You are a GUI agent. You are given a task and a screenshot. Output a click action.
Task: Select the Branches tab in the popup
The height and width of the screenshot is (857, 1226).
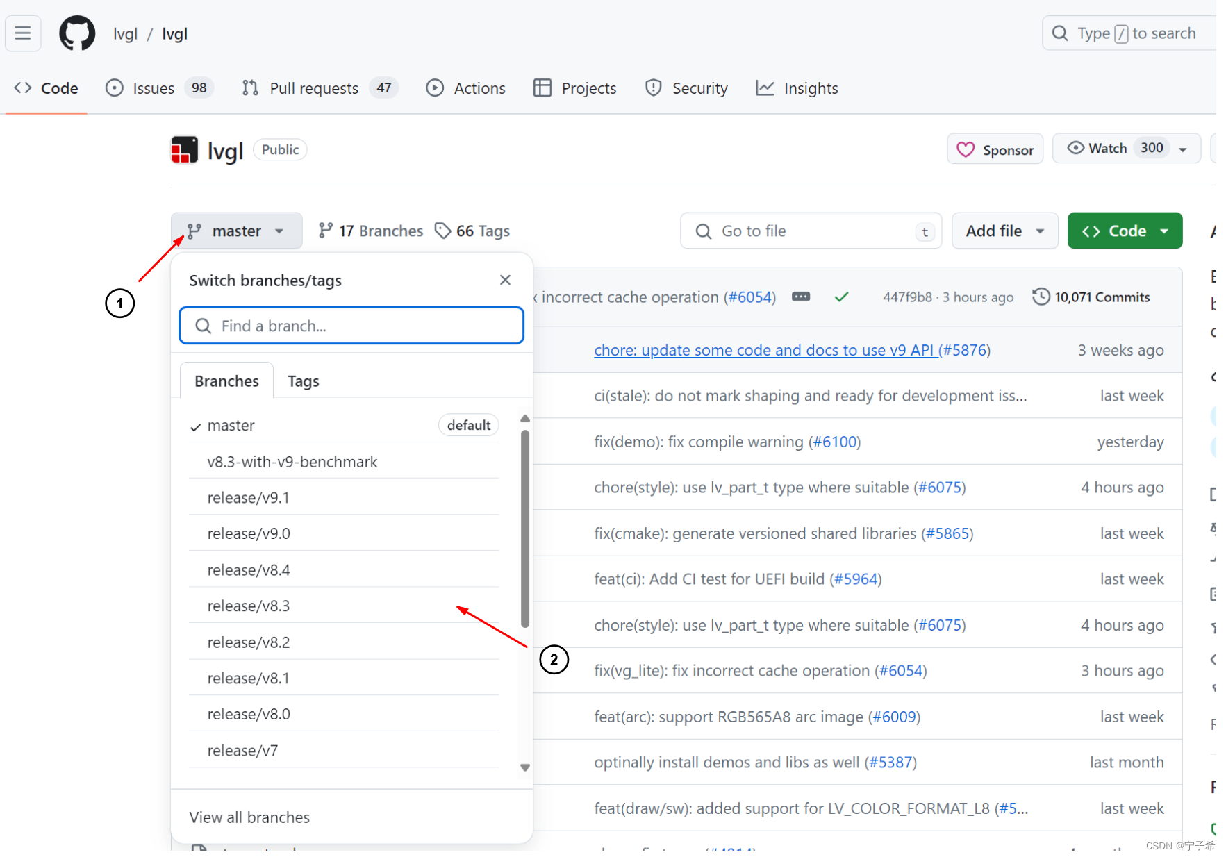226,381
